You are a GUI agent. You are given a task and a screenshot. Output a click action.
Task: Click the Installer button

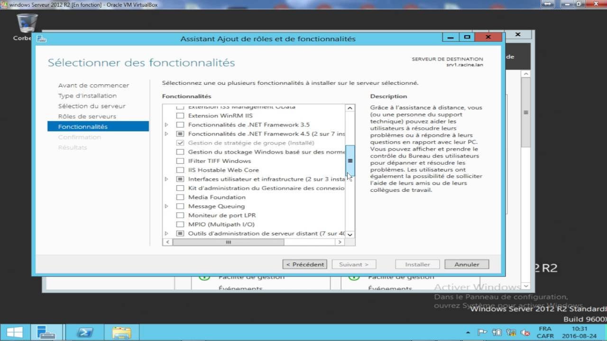tap(417, 264)
